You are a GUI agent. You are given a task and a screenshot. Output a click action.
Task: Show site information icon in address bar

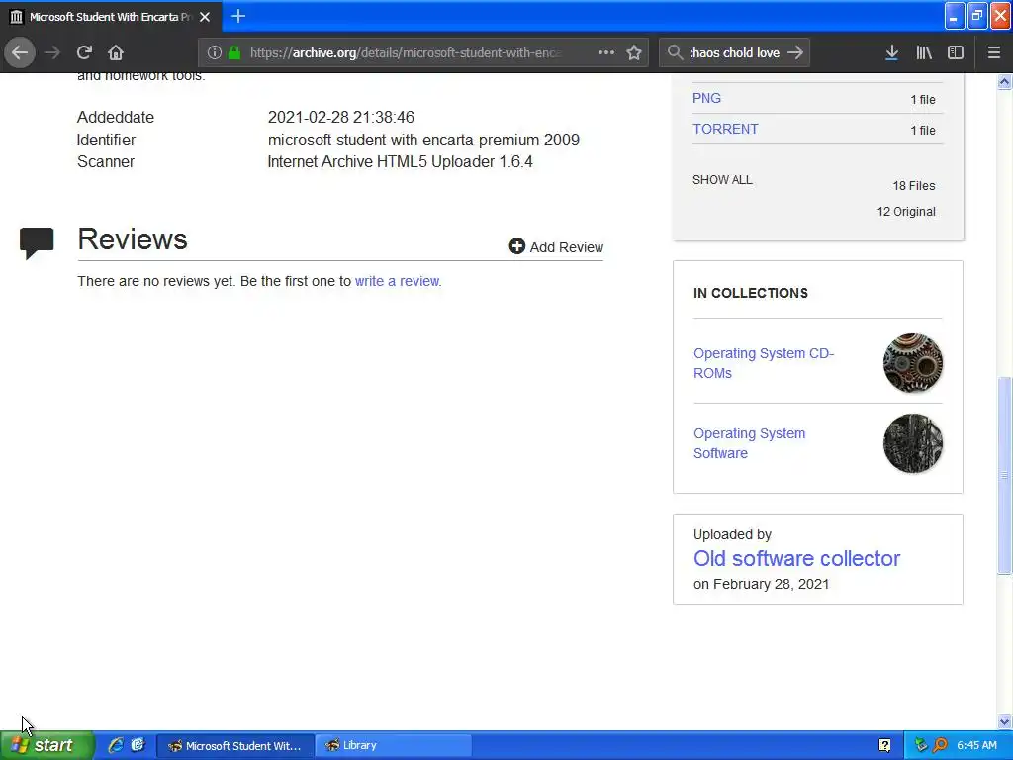(x=215, y=52)
